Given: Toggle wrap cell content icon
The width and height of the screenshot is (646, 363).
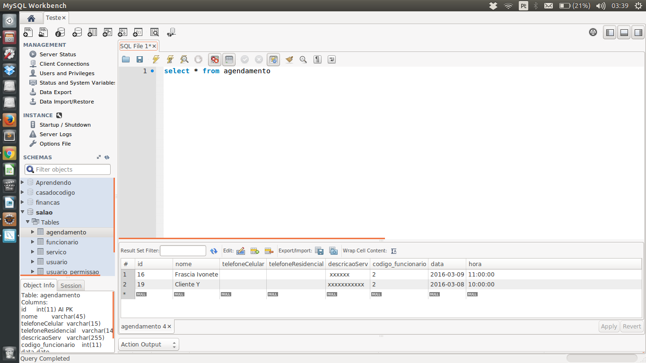Looking at the screenshot, I should 394,251.
